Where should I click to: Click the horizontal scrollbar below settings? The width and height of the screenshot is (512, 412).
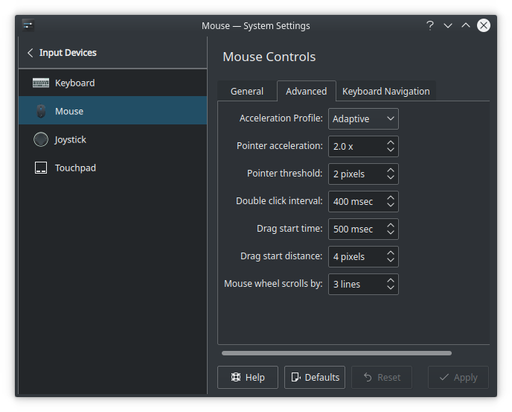[x=336, y=353]
